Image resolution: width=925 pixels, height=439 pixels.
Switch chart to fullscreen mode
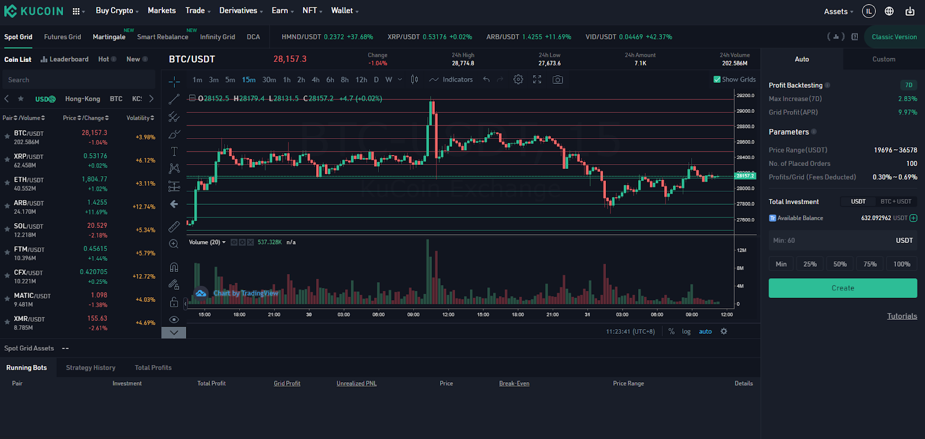tap(537, 80)
